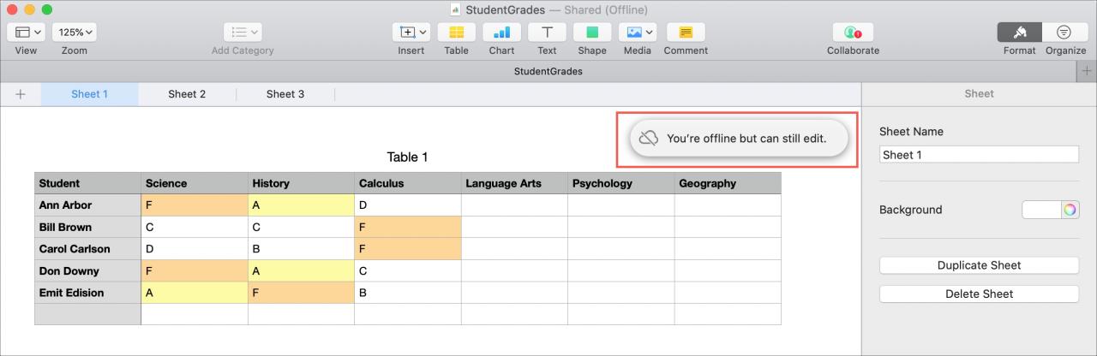Select Don Downy's History grade A
Image resolution: width=1097 pixels, height=356 pixels.
[301, 271]
